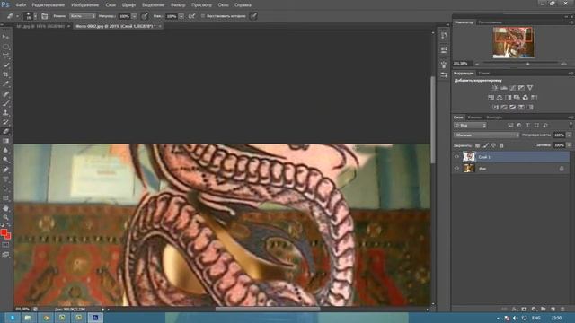Add Vibrance adjustment layer
Image resolution: width=575 pixels, height=323 pixels.
tap(530, 88)
